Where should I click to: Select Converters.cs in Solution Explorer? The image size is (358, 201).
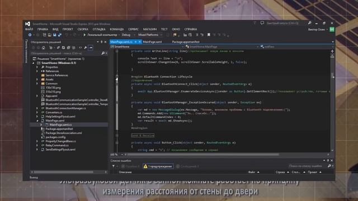coord(54,112)
